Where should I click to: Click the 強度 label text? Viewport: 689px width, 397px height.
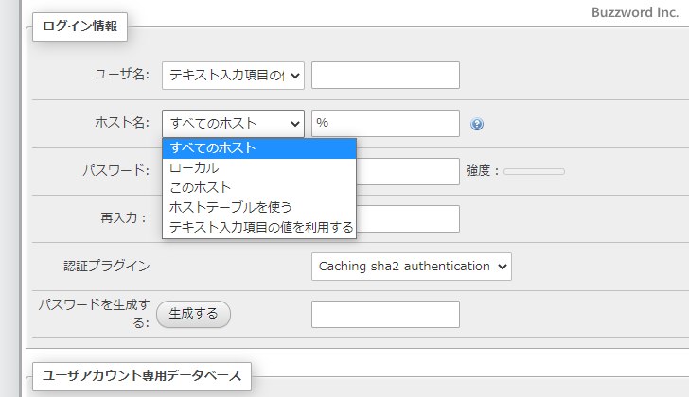pyautogui.click(x=482, y=170)
